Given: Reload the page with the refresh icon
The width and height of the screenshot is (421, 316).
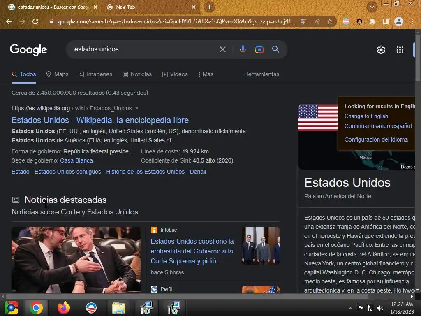Looking at the screenshot, I should [35, 21].
